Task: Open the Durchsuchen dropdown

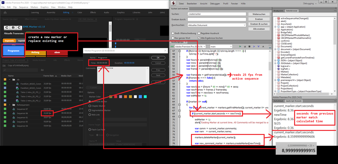Action: click(x=217, y=25)
